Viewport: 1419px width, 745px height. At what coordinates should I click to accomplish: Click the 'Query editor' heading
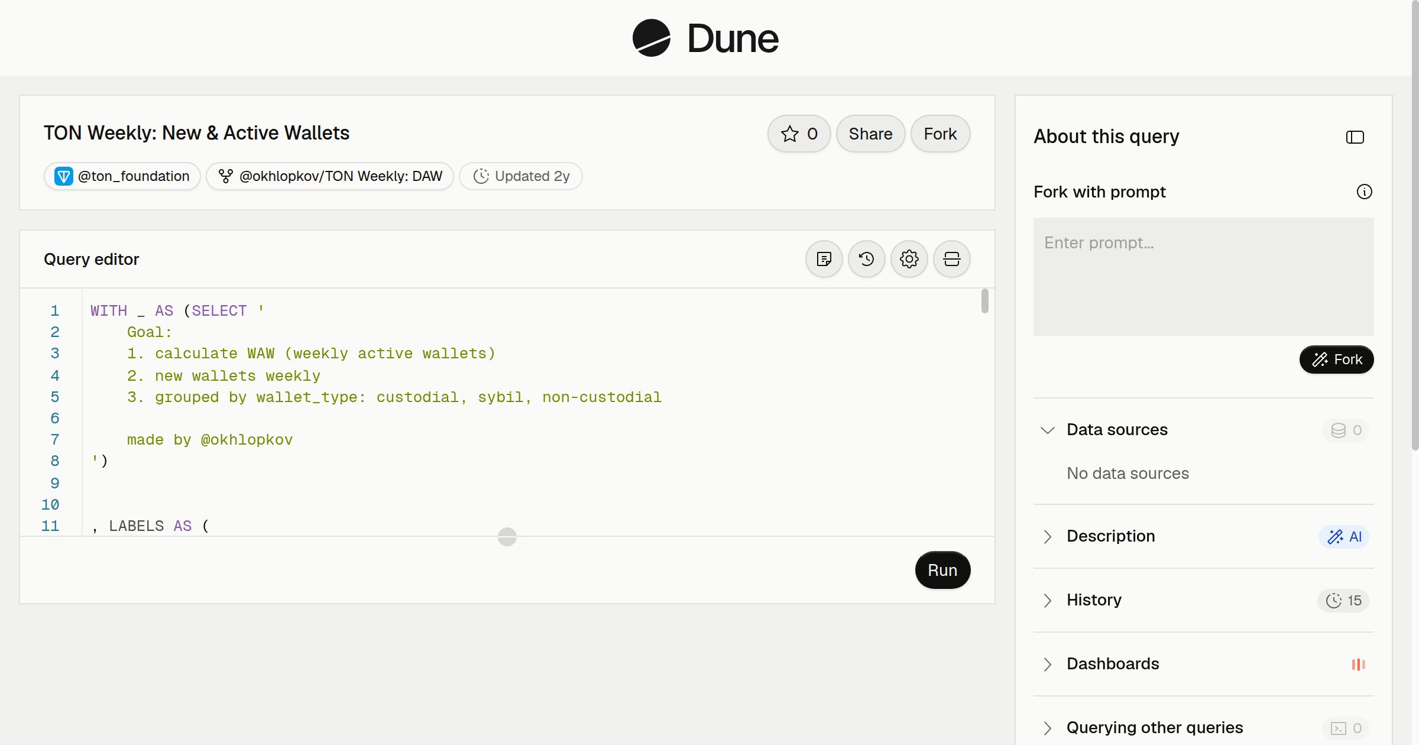click(x=91, y=260)
